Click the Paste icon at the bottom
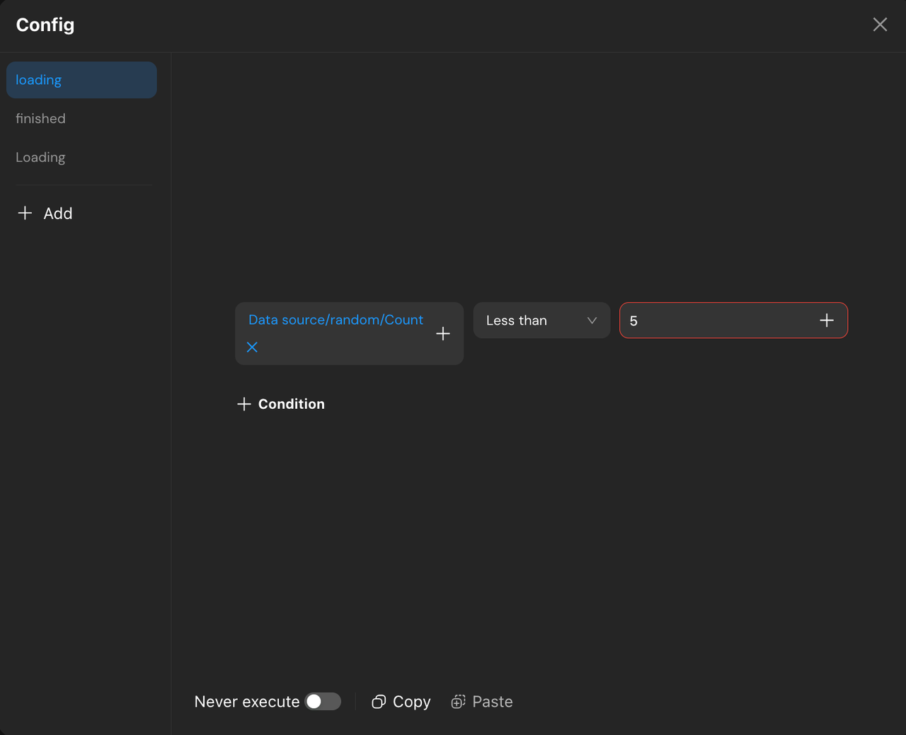The image size is (906, 735). click(459, 702)
